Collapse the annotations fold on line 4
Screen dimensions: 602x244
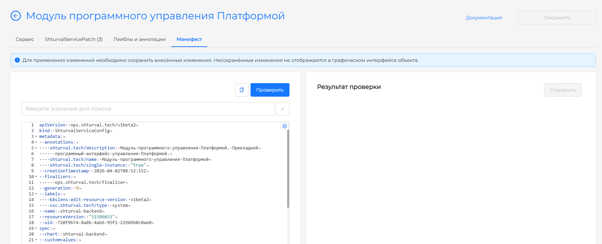pyautogui.click(x=36, y=142)
